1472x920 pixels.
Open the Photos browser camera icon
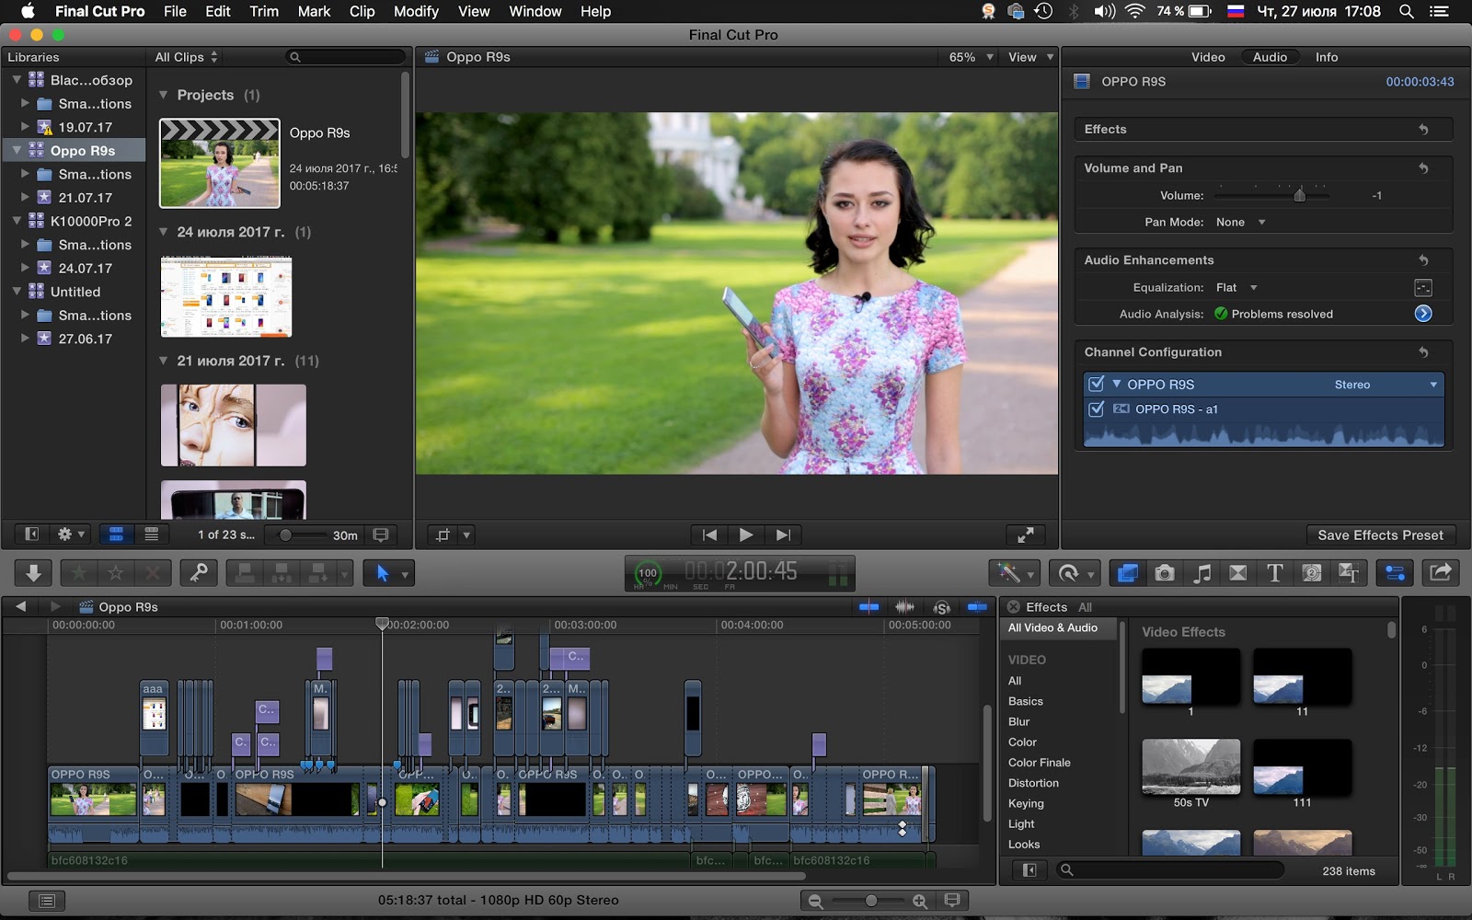pos(1165,573)
